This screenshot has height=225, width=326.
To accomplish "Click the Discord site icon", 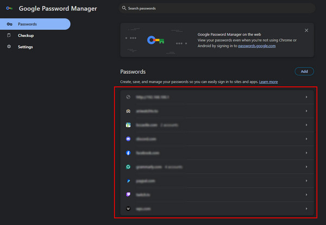I will pyautogui.click(x=128, y=139).
